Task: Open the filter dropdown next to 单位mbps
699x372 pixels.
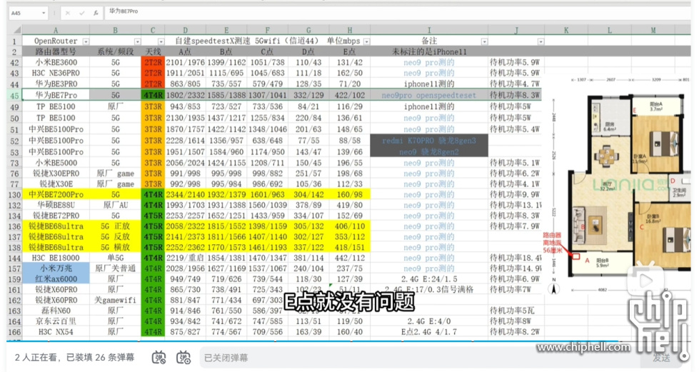Action: 366,41
